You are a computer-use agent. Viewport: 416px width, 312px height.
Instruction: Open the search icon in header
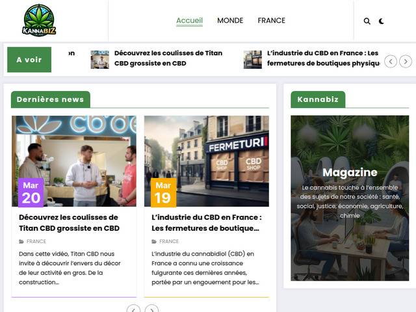[x=367, y=21]
